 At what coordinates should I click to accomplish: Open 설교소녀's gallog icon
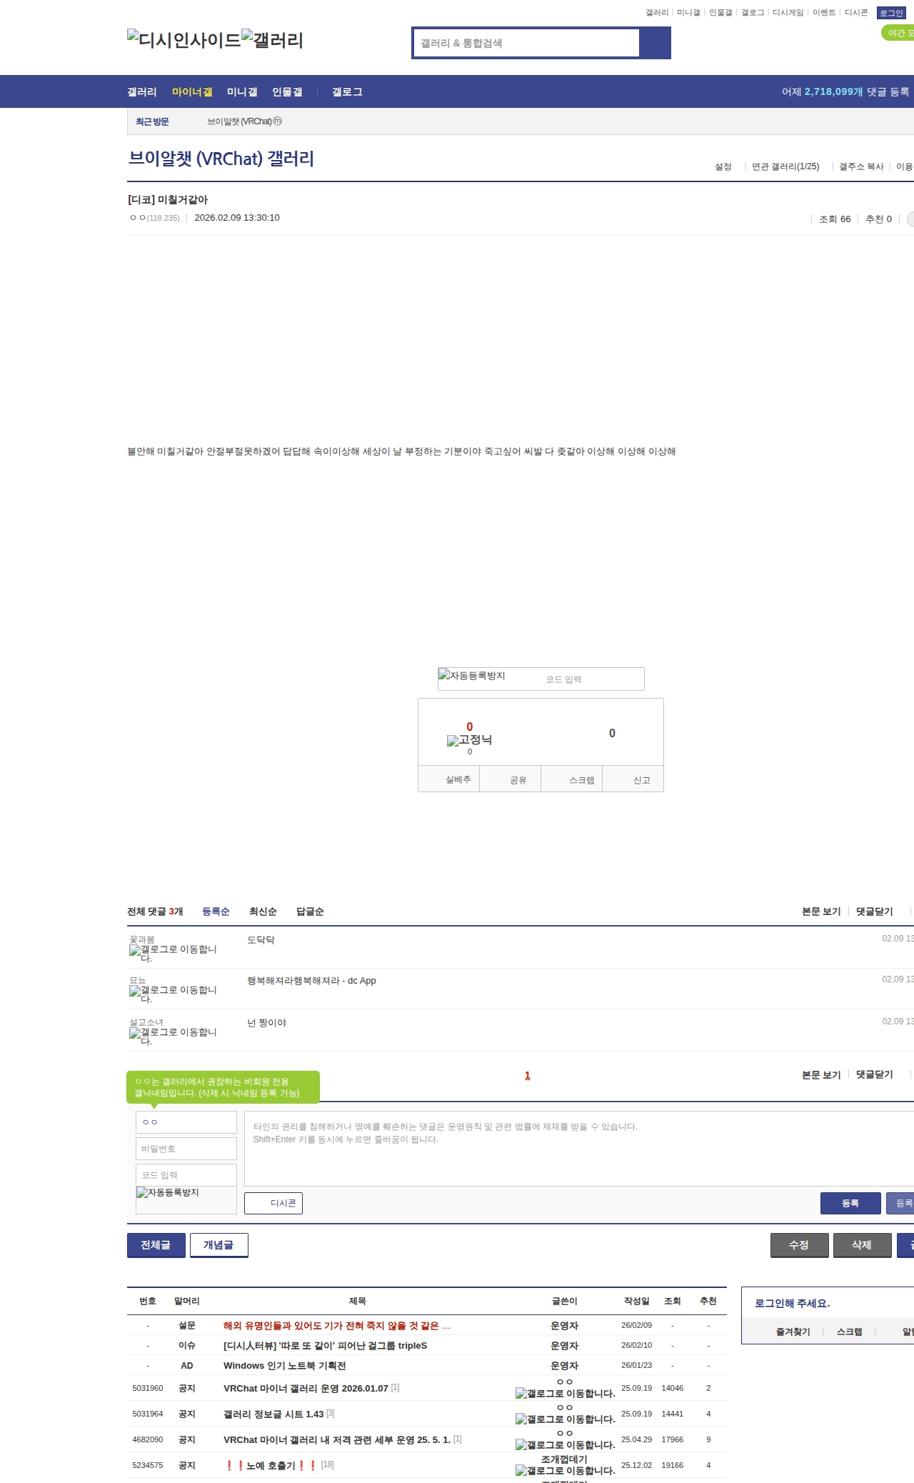(x=173, y=1037)
